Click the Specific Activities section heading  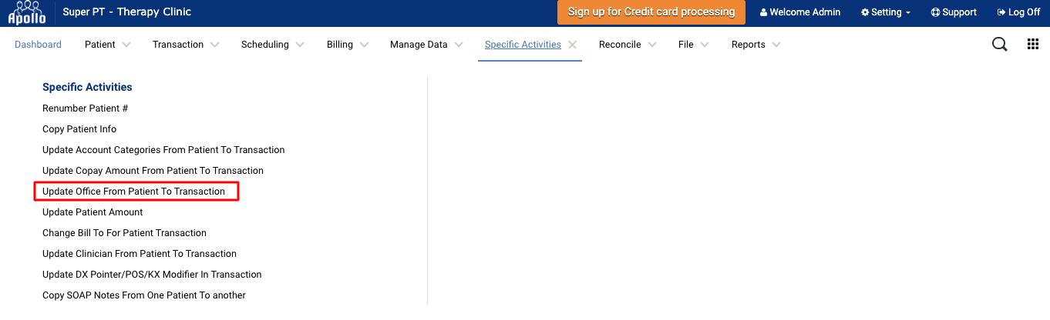(x=87, y=88)
